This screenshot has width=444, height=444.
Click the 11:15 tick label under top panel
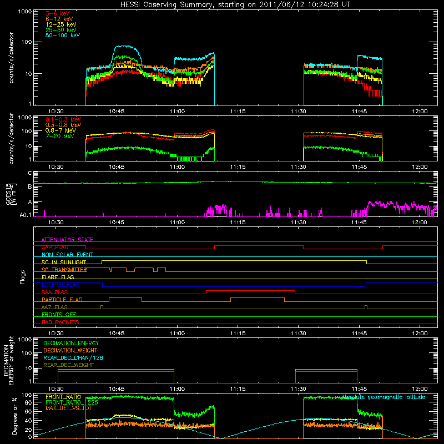click(238, 112)
